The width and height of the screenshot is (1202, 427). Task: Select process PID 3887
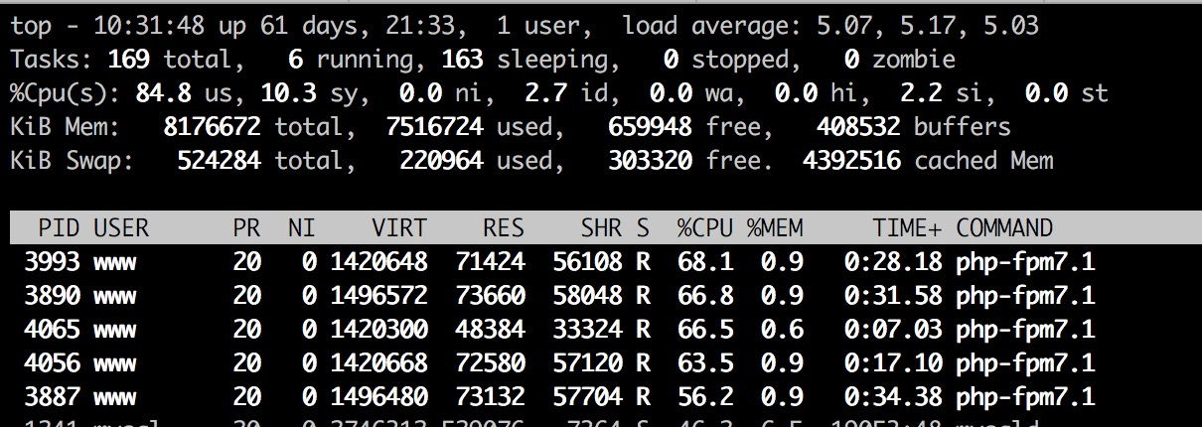(51, 397)
